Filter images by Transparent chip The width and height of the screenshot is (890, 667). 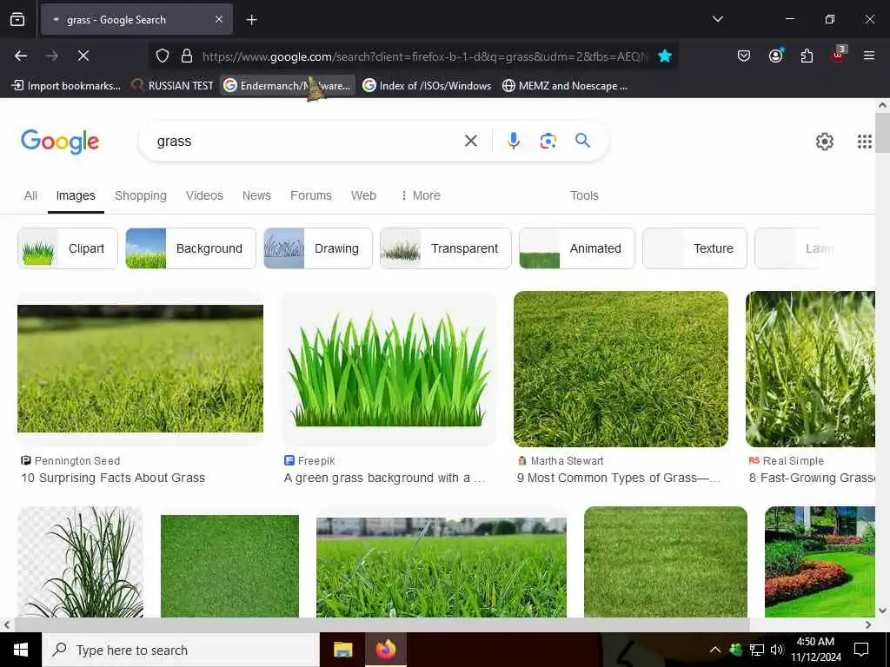446,248
